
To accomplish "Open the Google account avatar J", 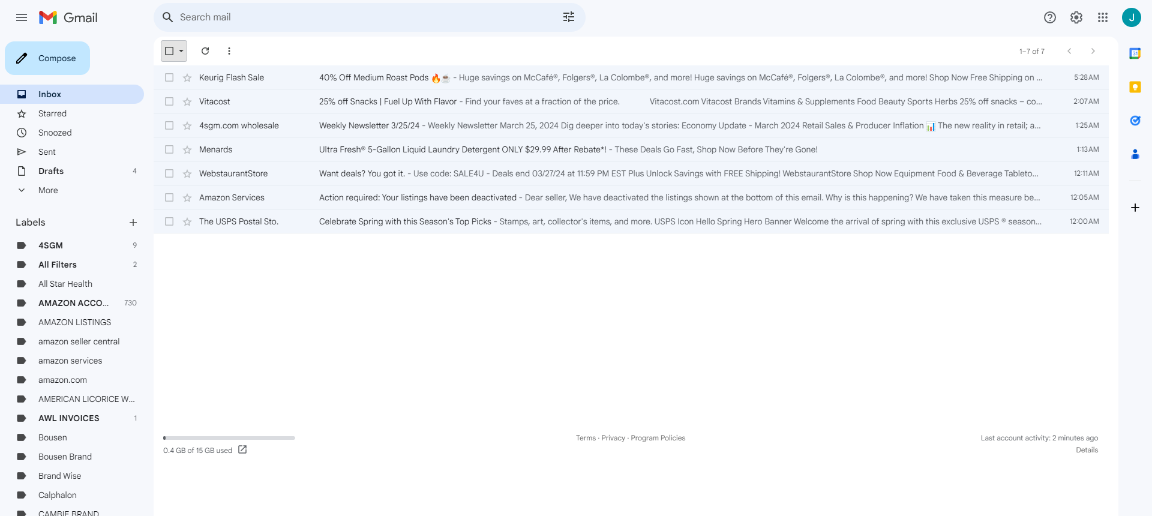I will pos(1132,17).
